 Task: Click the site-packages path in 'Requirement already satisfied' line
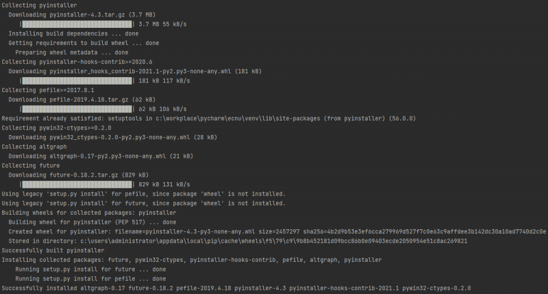[x=238, y=118]
